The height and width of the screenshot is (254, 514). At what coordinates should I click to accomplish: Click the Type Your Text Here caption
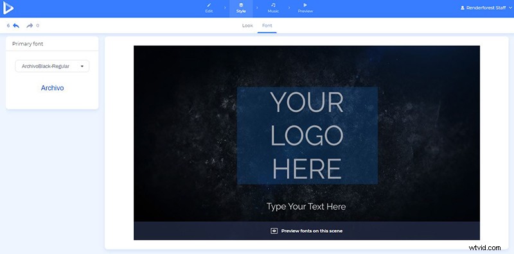(x=306, y=207)
